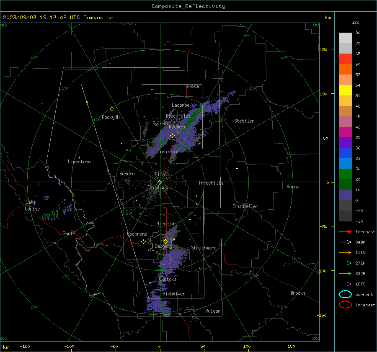
Task: Click the Brooks town label
Action: [298, 293]
